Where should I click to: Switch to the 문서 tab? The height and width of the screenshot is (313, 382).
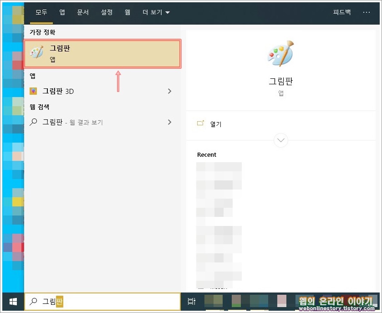83,12
